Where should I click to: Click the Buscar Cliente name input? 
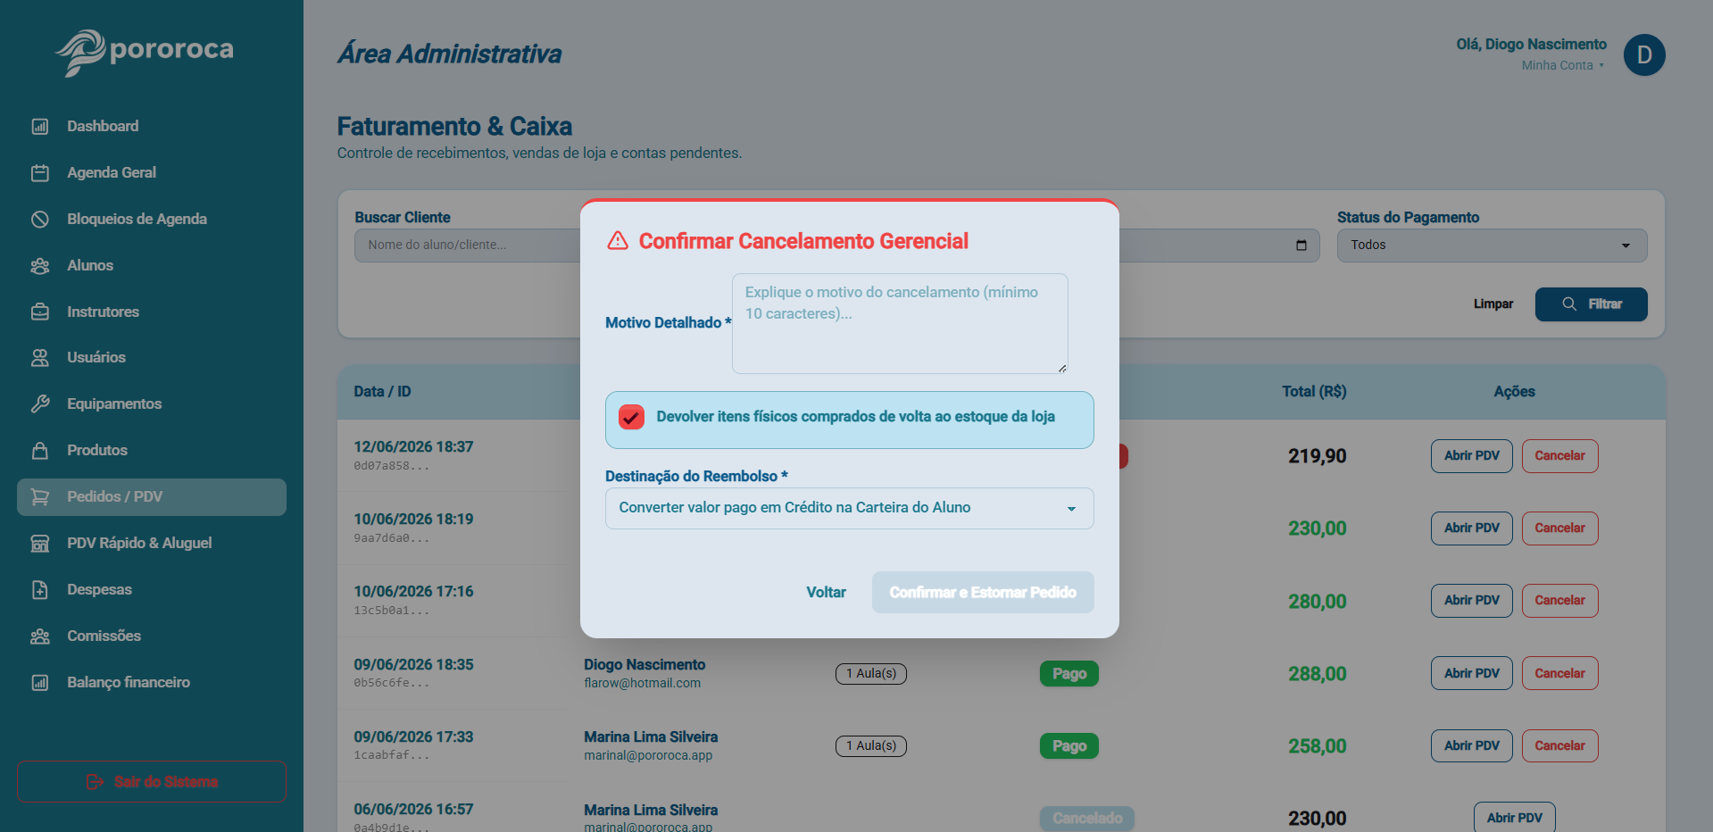point(468,245)
